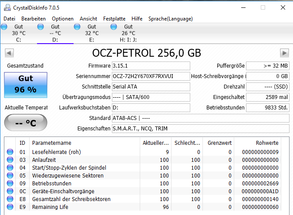Go to previous disk with left arrow

click(9, 53)
